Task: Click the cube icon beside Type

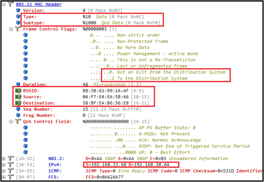Action: point(18,16)
